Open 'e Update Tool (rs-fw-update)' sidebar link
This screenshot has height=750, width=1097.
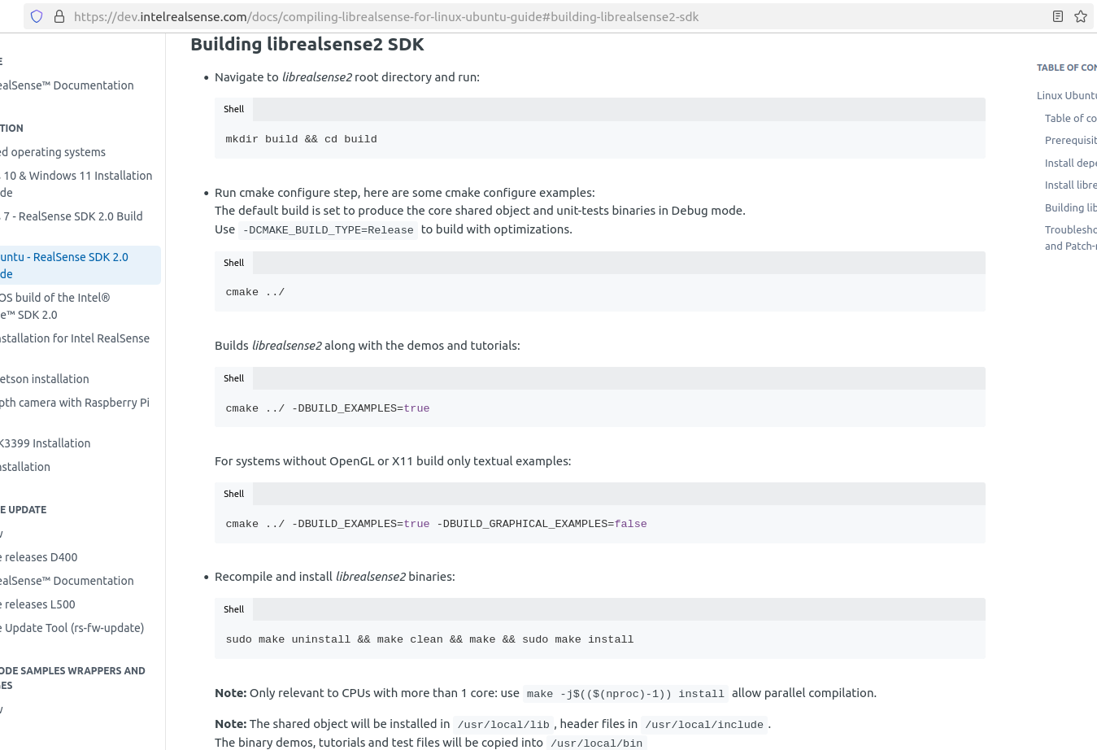[72, 628]
